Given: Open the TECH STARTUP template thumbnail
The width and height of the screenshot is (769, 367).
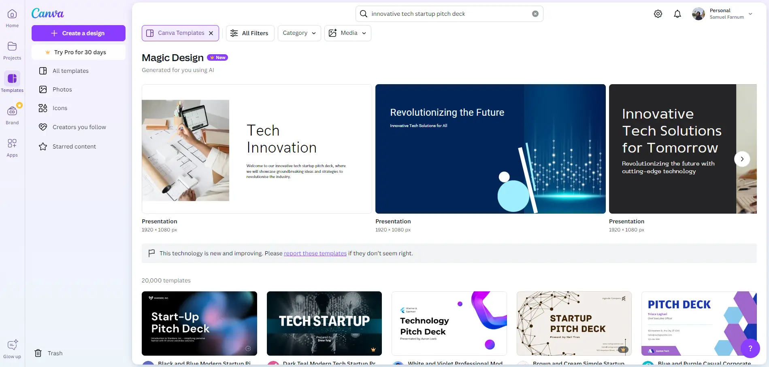Looking at the screenshot, I should [324, 323].
